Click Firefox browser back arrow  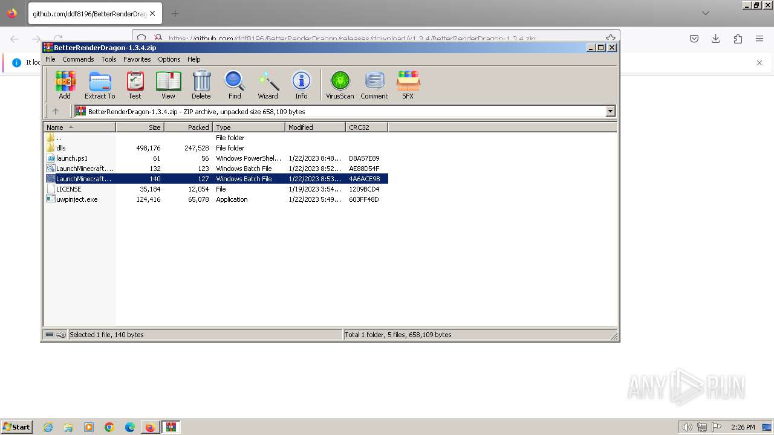(15, 39)
